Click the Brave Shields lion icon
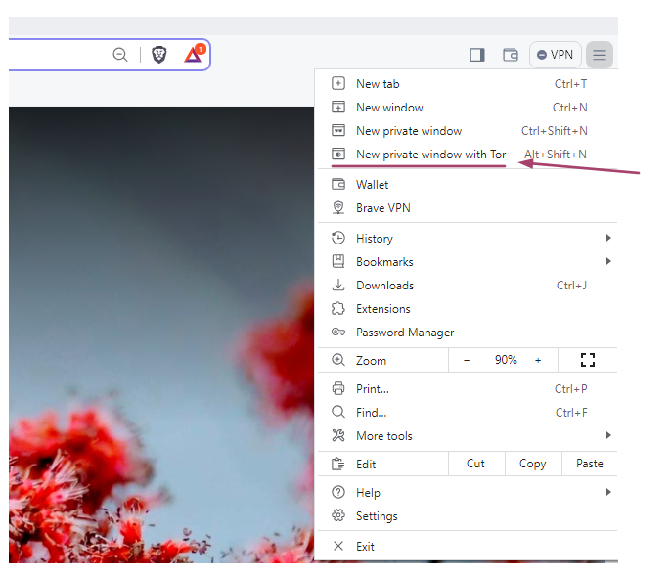Image resolution: width=672 pixels, height=577 pixels. (x=159, y=55)
